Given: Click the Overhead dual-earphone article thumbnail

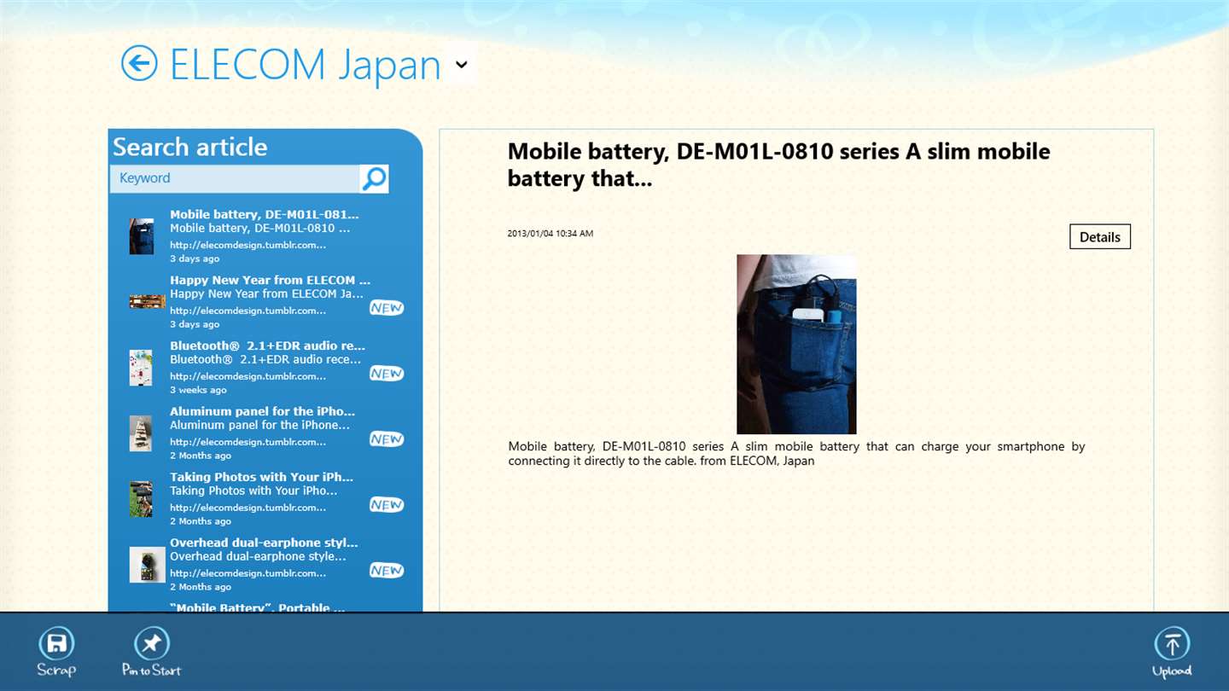Looking at the screenshot, I should [x=147, y=565].
